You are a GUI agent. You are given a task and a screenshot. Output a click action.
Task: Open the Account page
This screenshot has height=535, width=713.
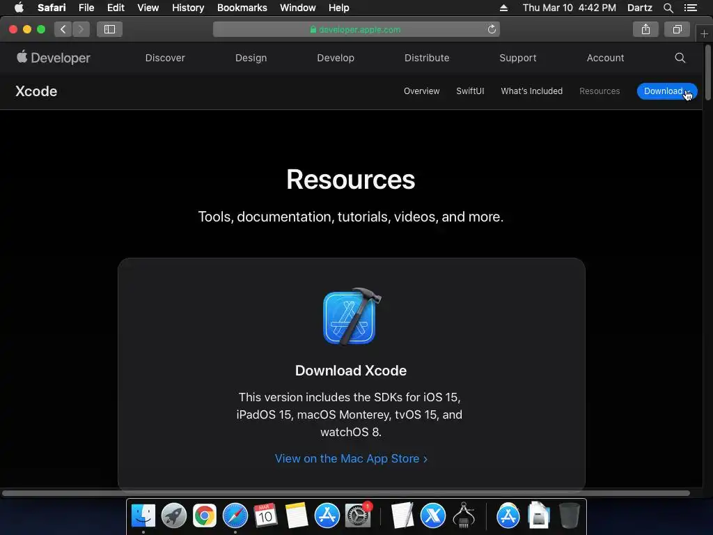click(605, 58)
